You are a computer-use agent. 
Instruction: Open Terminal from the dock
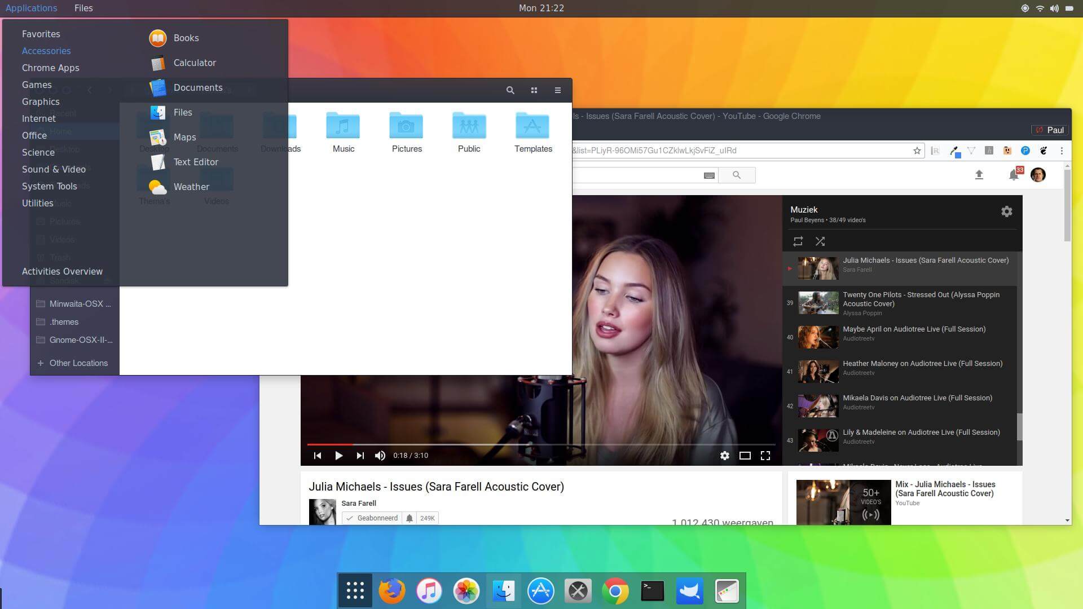652,591
